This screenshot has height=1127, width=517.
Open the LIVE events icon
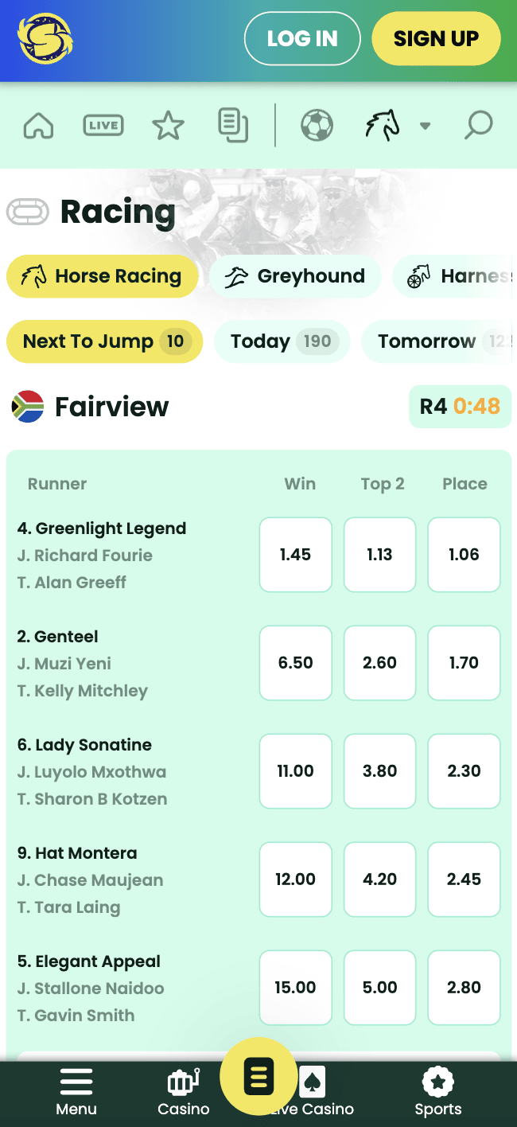point(103,126)
